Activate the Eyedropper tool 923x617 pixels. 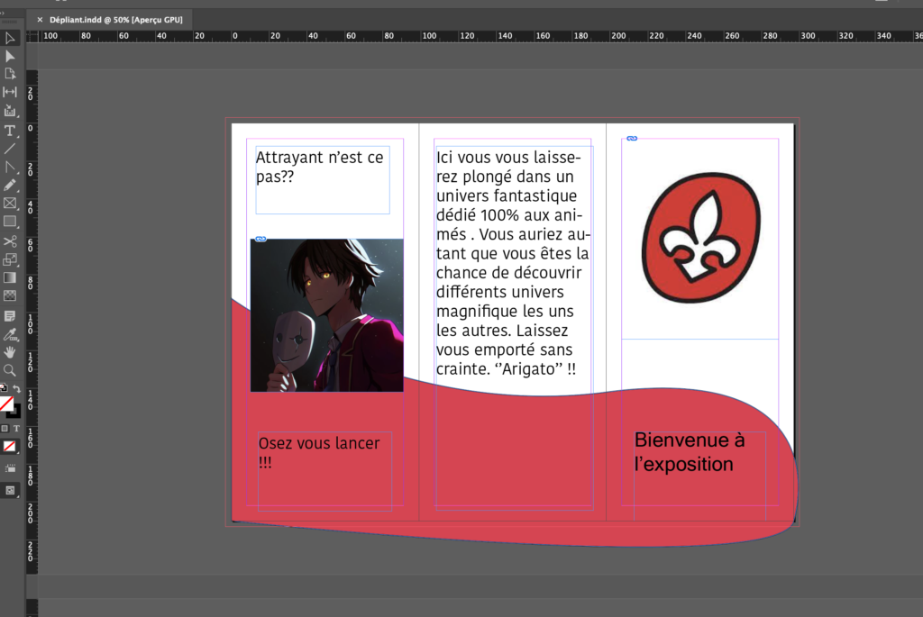10,334
